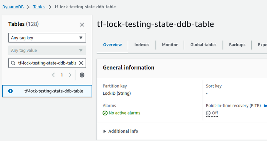Select the tf-lock-testing-state-ddb-table radio button
The image size is (267, 141).
(x=11, y=91)
